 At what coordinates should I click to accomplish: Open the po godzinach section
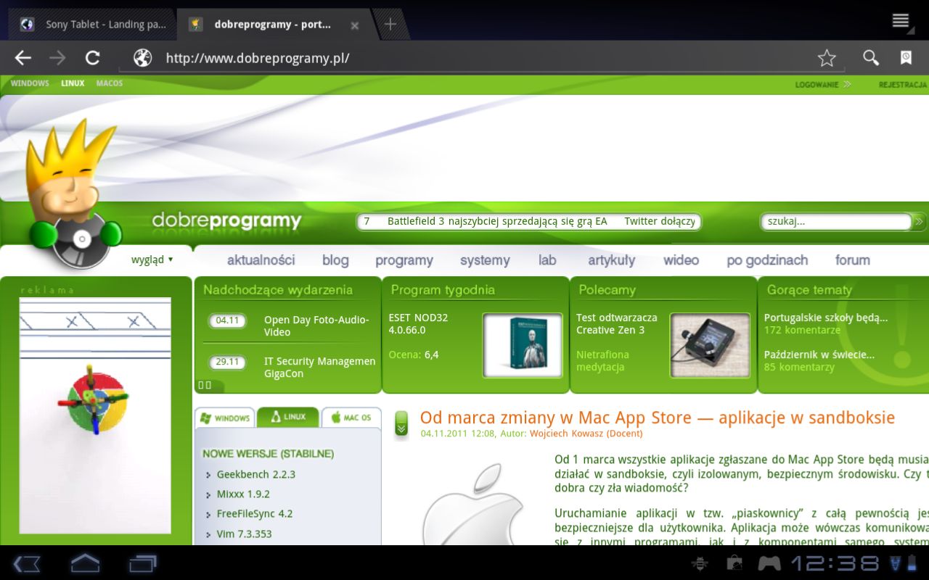pyautogui.click(x=767, y=260)
